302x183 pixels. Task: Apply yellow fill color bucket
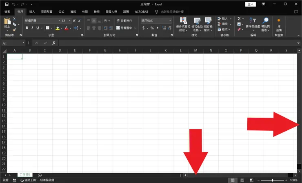click(x=58, y=28)
